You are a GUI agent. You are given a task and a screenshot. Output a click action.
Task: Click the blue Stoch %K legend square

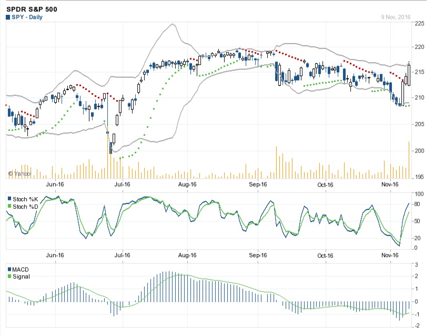(9, 199)
